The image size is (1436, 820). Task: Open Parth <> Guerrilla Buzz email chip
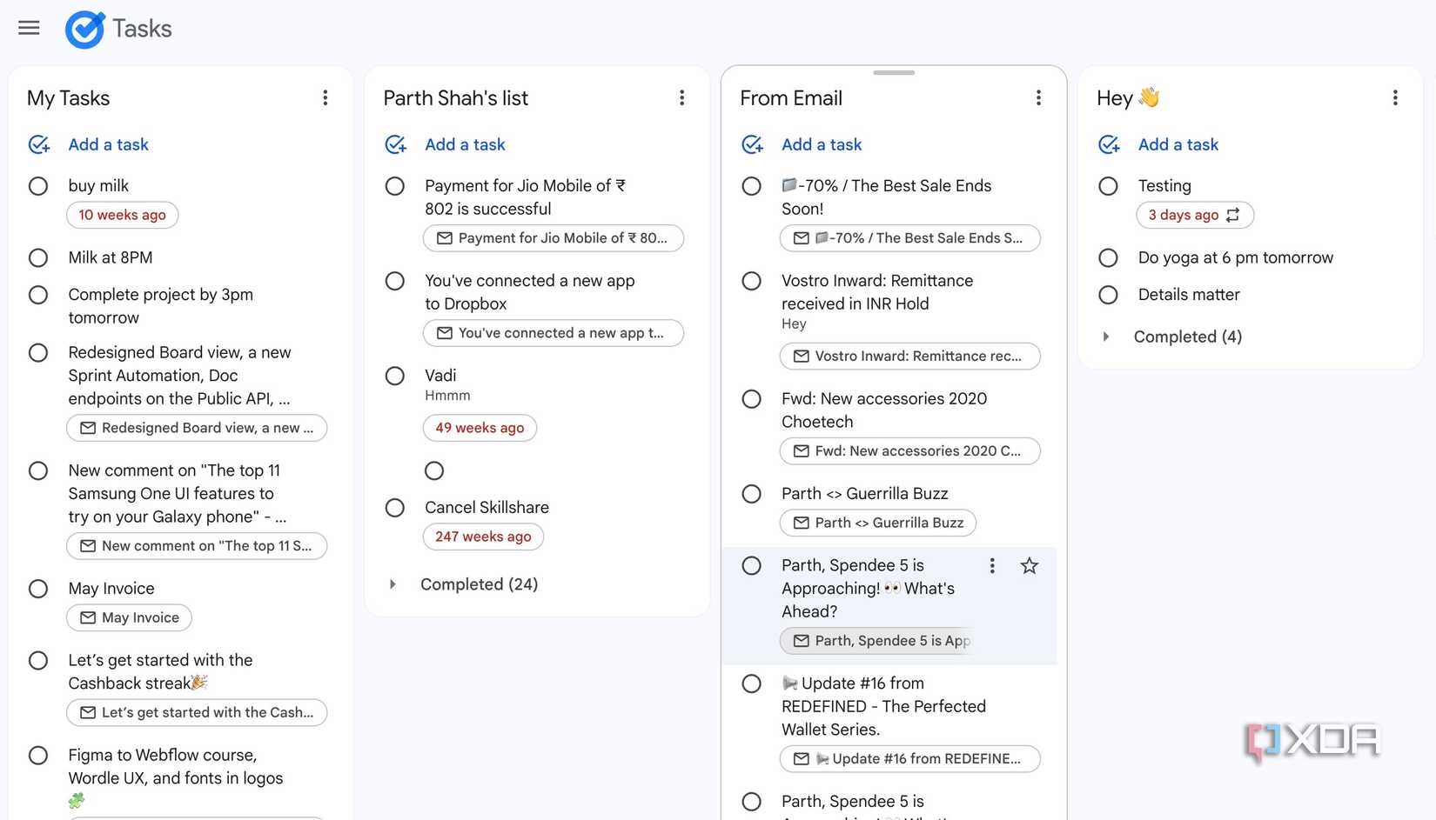click(878, 523)
